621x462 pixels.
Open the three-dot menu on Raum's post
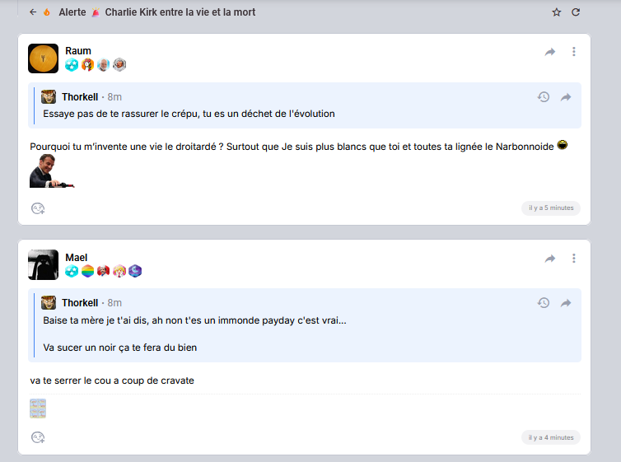tap(574, 52)
